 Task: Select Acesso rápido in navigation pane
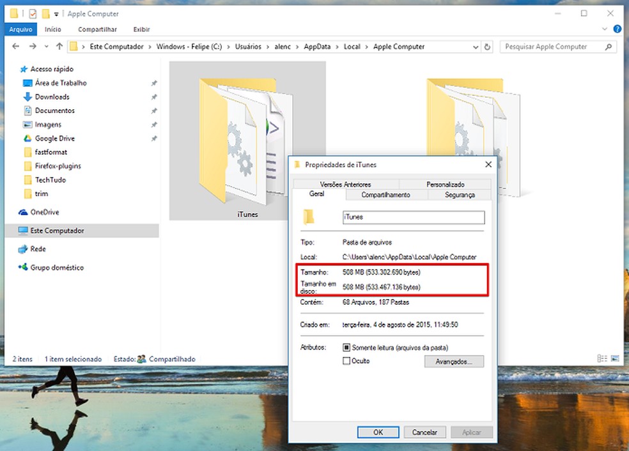pyautogui.click(x=52, y=69)
